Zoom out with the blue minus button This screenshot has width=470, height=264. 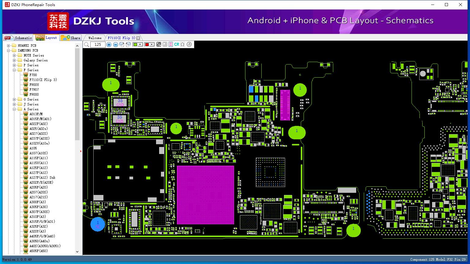[x=115, y=45]
